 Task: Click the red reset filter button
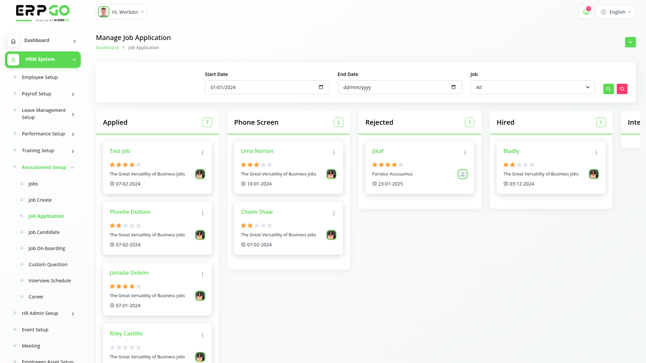tap(622, 89)
